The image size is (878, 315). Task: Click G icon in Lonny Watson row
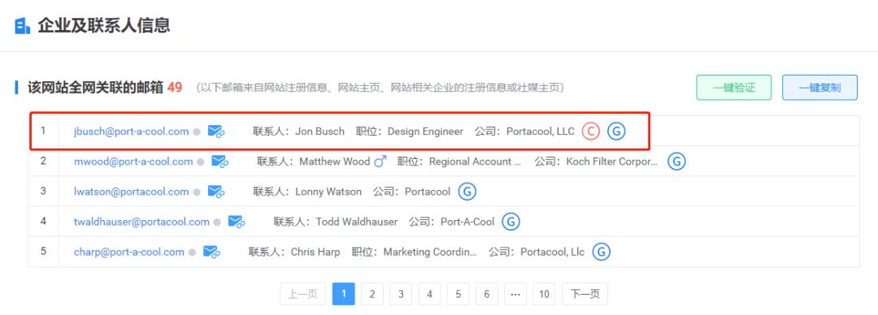[467, 192]
